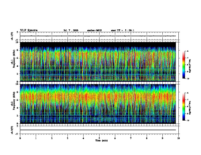Click time axis tick label '8'
Viewport: 201px width, 155px height.
147,138
